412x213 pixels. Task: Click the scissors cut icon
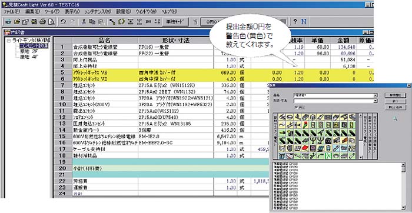pyautogui.click(x=84, y=22)
